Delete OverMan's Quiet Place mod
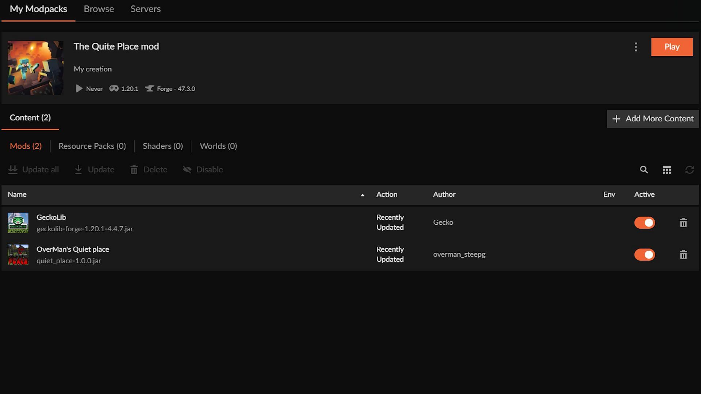The width and height of the screenshot is (701, 394). (683, 255)
